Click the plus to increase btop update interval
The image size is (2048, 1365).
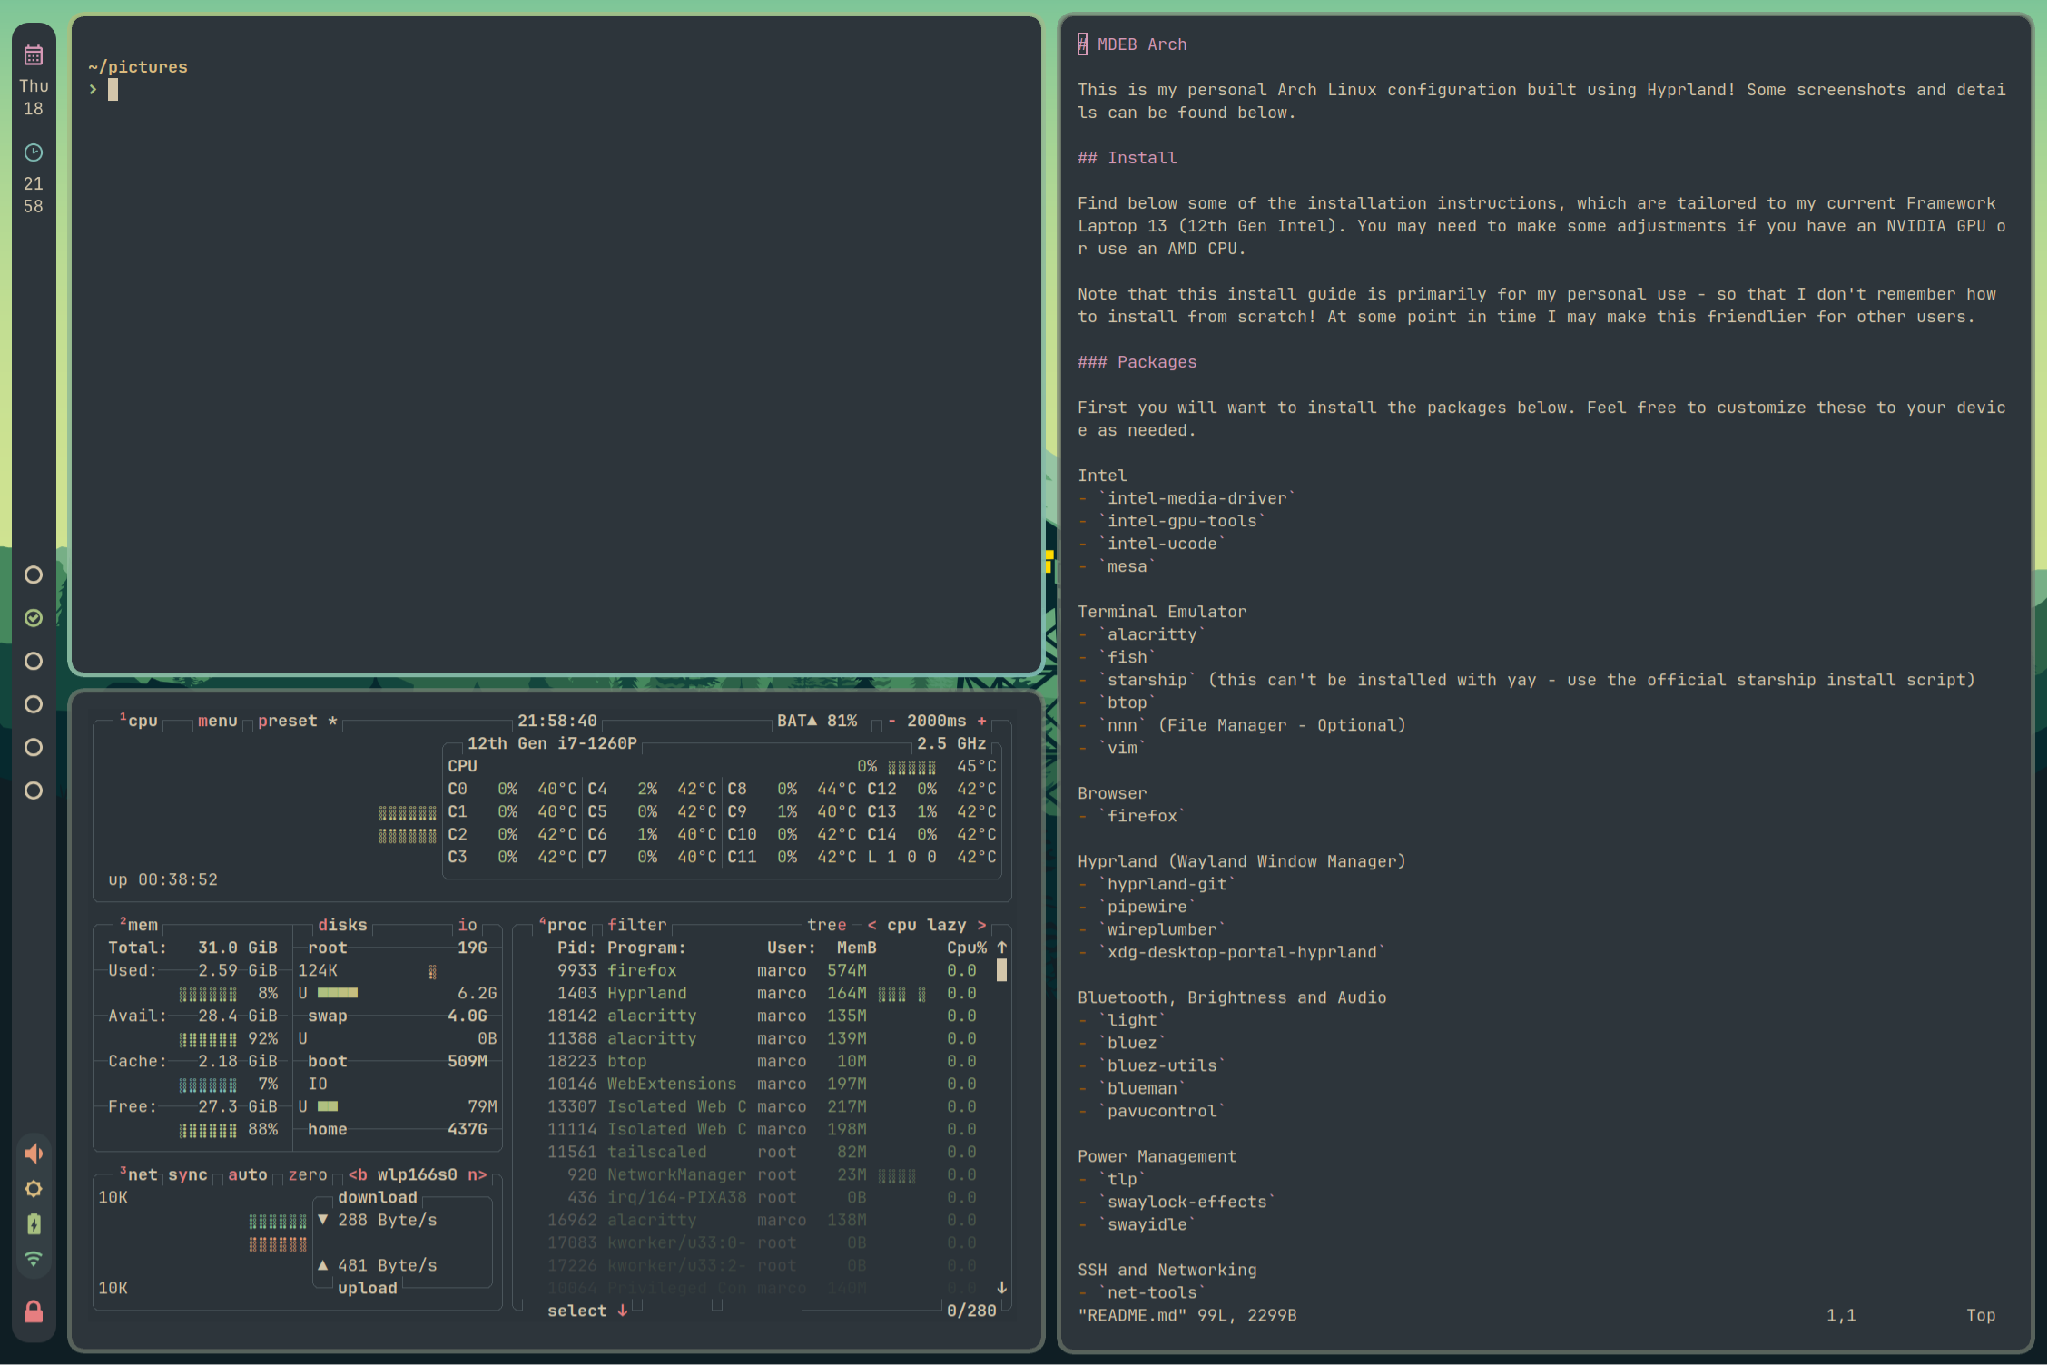click(x=981, y=721)
